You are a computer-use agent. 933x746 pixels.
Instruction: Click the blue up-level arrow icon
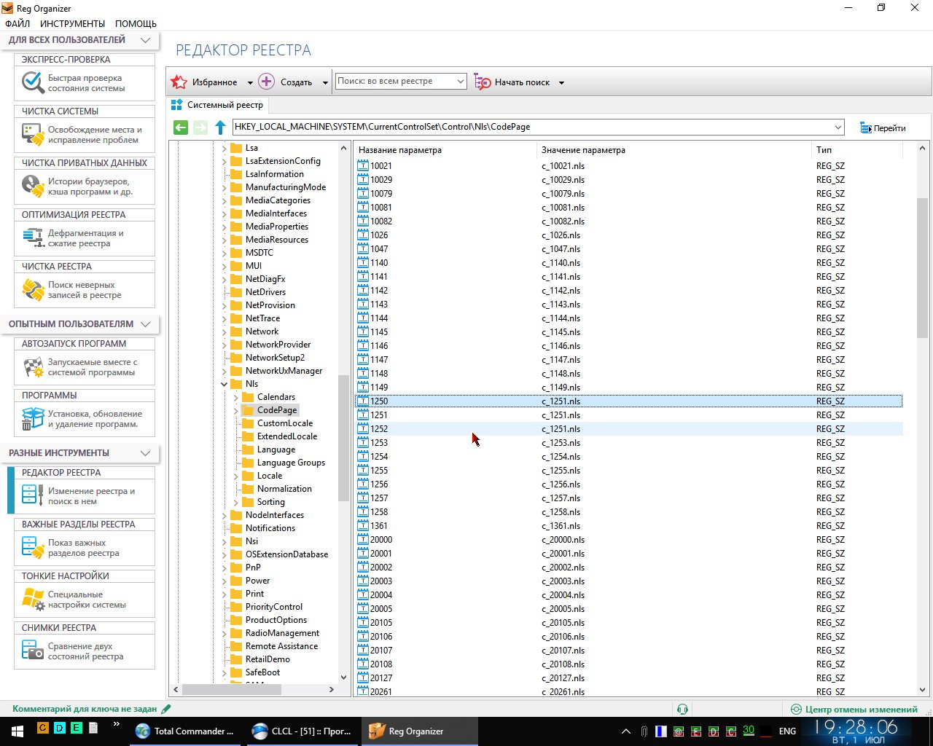click(x=220, y=127)
